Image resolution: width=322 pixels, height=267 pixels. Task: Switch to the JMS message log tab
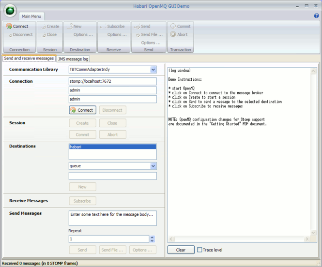pyautogui.click(x=73, y=59)
